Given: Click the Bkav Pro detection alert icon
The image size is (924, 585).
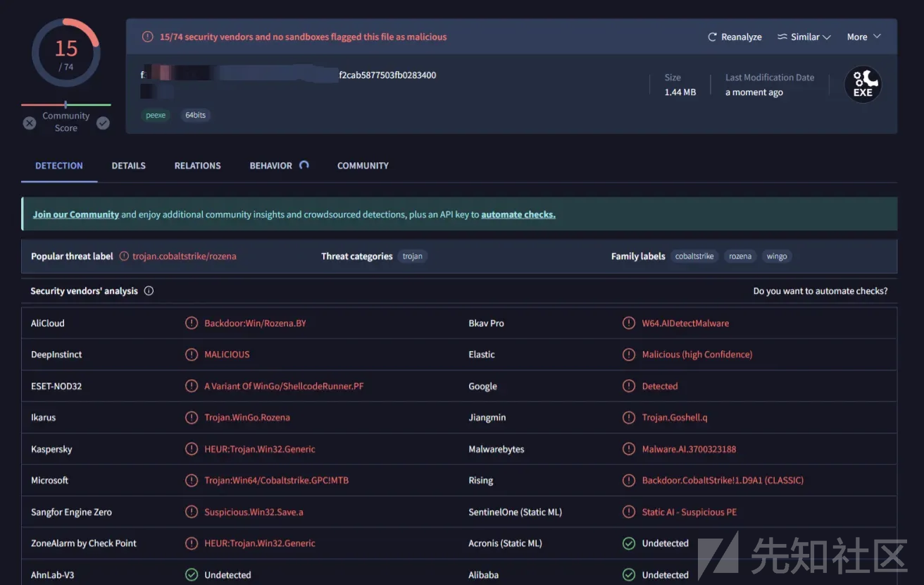Looking at the screenshot, I should click(x=629, y=323).
